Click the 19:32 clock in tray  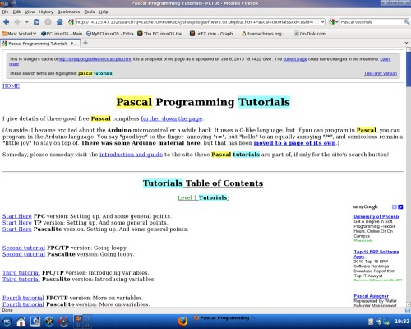(x=402, y=322)
